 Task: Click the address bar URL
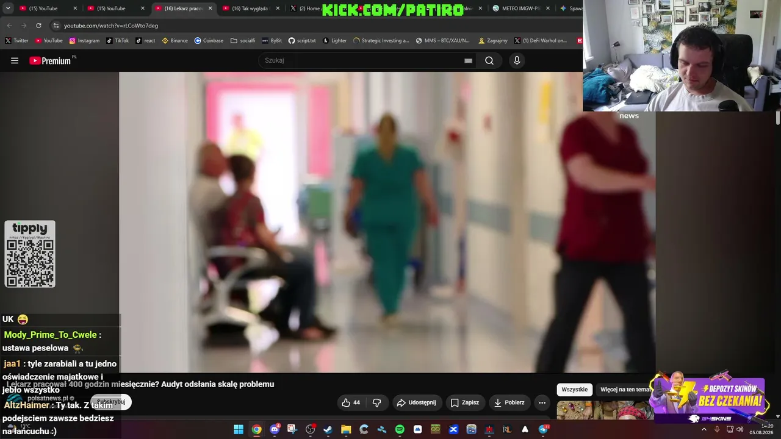(x=111, y=26)
